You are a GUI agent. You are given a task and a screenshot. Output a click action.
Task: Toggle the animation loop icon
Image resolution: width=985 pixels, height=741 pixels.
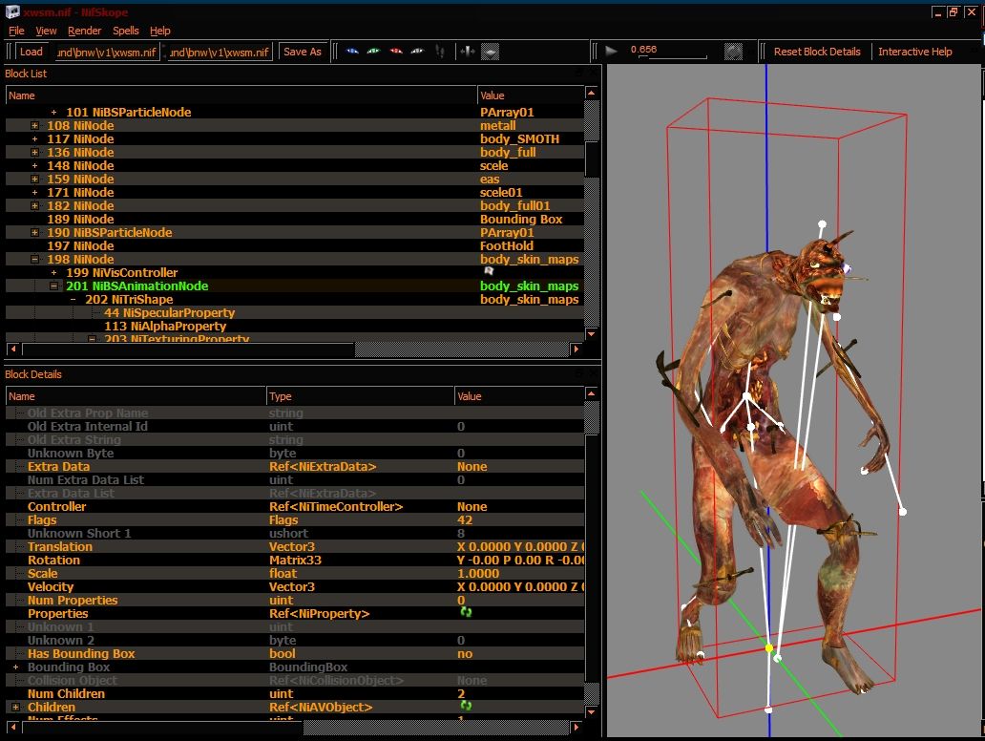[733, 51]
